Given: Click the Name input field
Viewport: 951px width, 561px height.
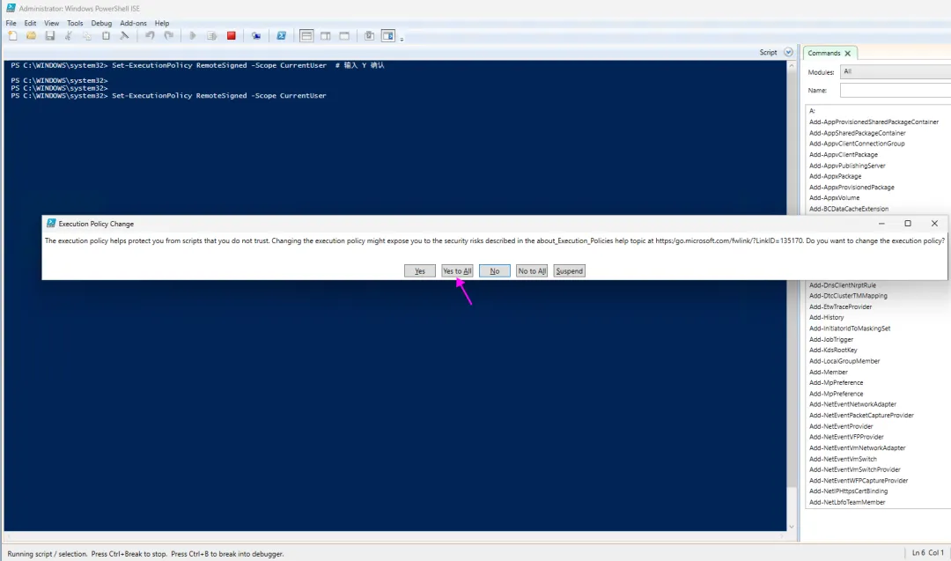Looking at the screenshot, I should pyautogui.click(x=896, y=91).
